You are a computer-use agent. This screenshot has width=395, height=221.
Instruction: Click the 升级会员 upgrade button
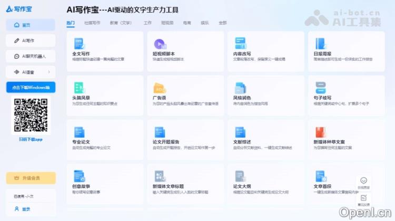click(x=31, y=178)
